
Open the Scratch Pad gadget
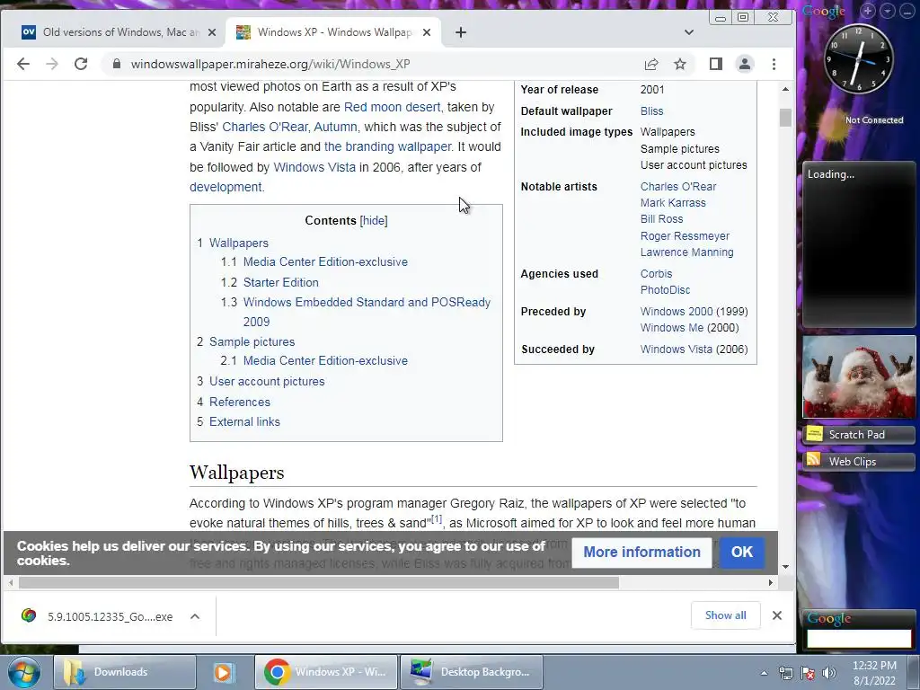(x=858, y=435)
